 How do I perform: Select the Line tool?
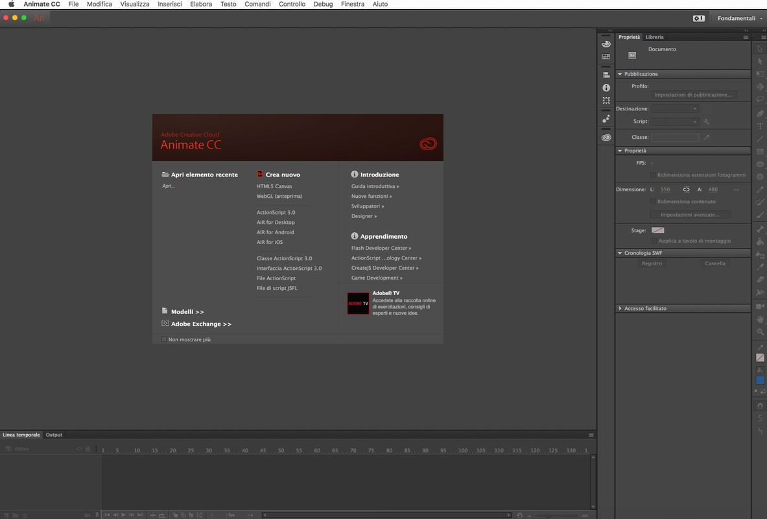[760, 139]
